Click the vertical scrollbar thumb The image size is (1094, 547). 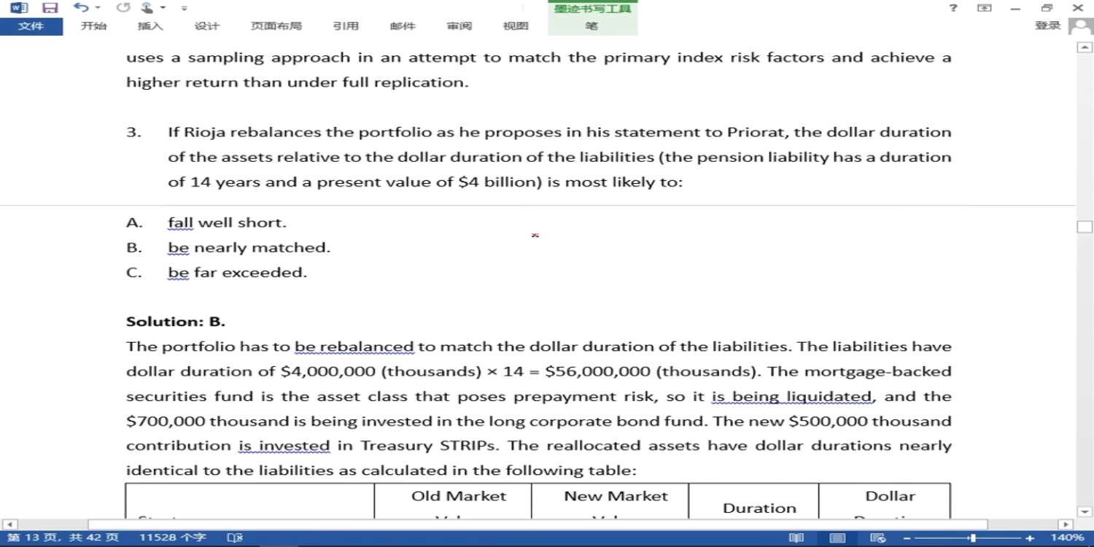(1085, 226)
